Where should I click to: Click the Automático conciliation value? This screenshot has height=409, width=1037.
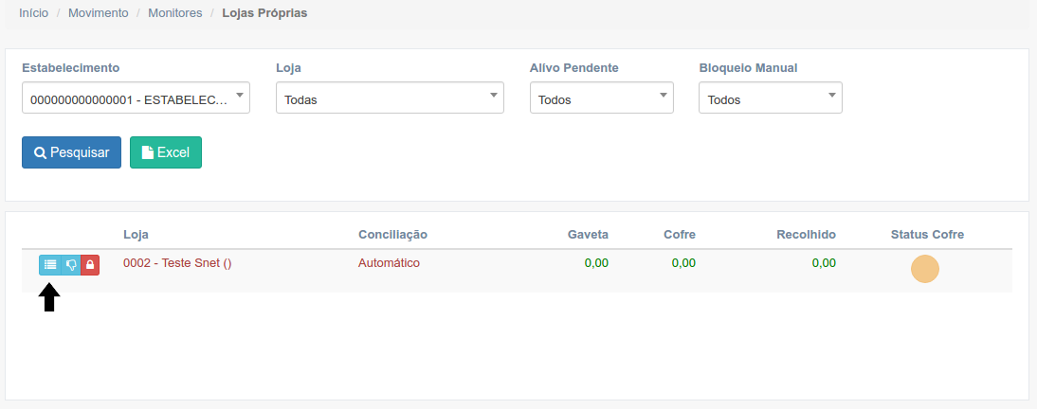[389, 263]
